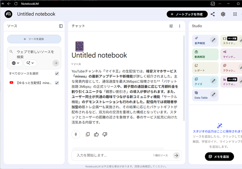Click the share icon in the header
This screenshot has height=169, width=242.
point(213,14)
